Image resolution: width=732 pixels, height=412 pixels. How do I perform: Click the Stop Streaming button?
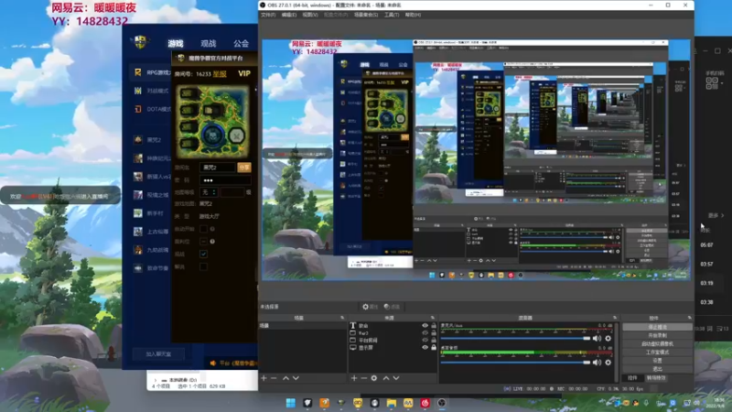pos(657,327)
